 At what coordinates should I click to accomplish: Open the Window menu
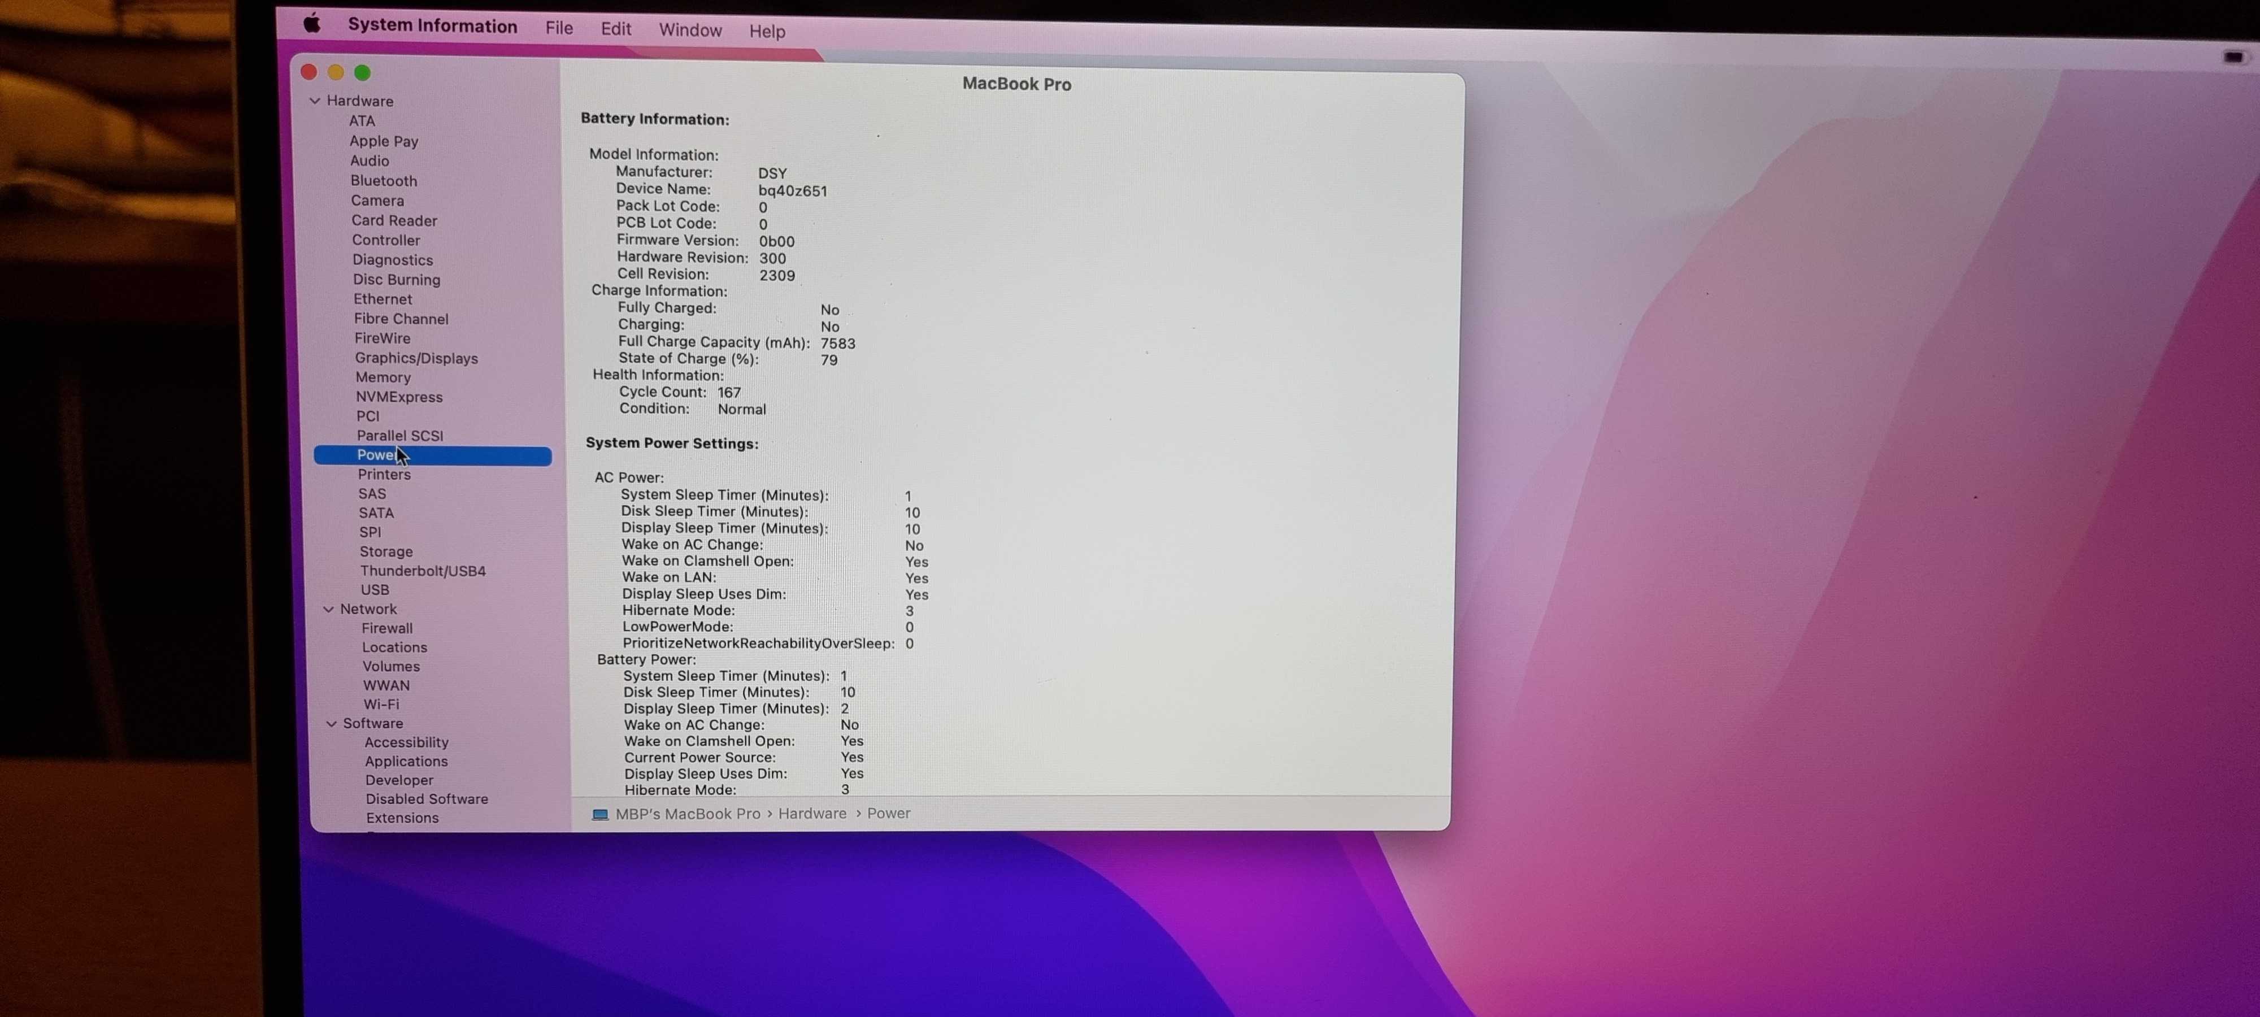click(x=689, y=30)
